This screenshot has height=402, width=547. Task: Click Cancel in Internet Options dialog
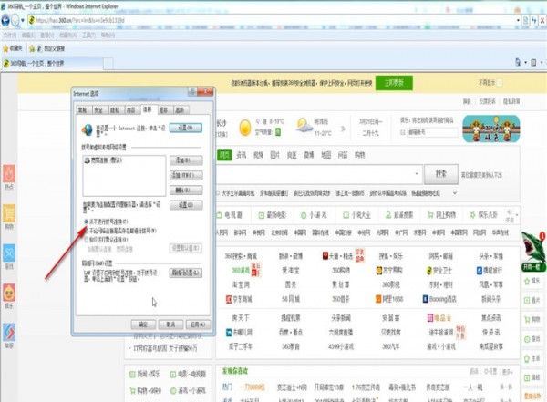(x=170, y=325)
